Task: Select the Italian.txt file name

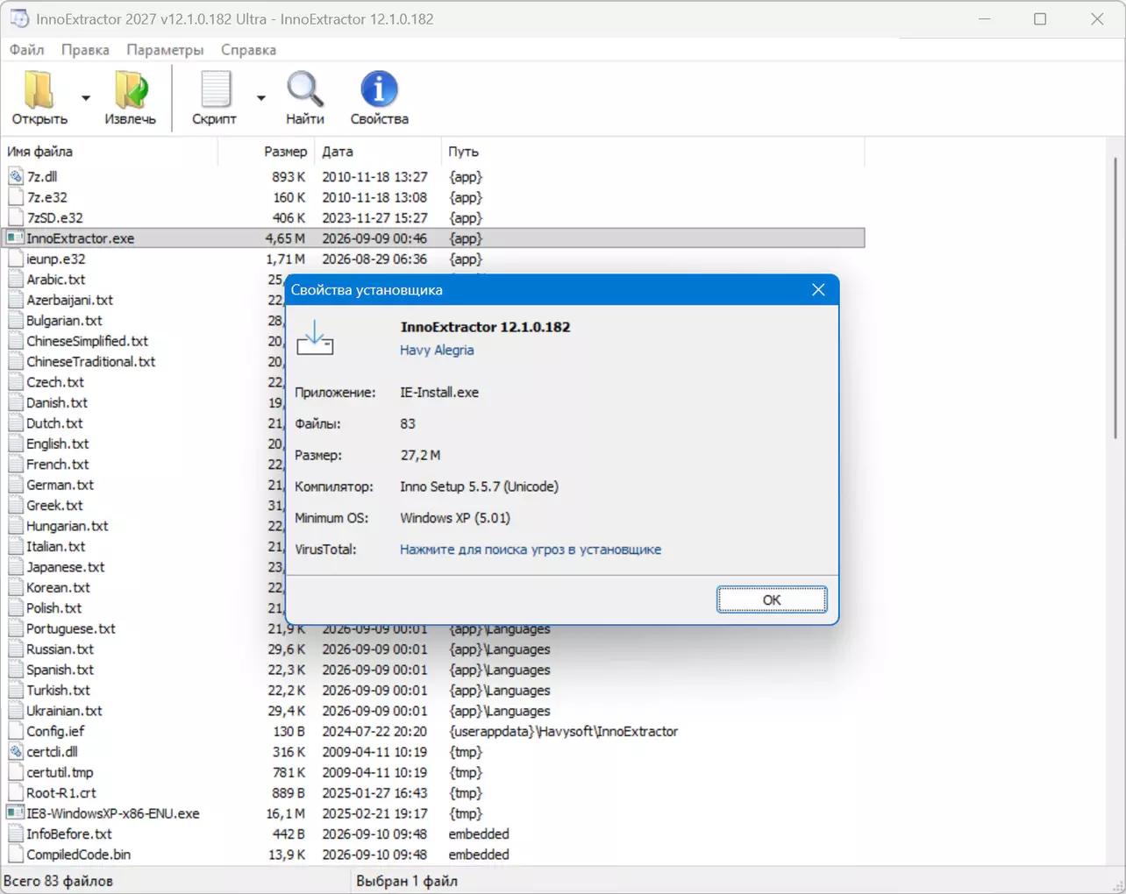Action: (56, 546)
